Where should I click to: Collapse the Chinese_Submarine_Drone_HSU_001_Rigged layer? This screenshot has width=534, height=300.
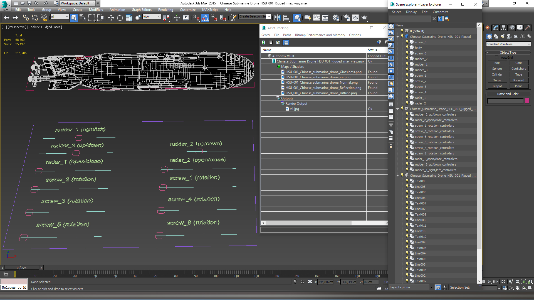pos(397,37)
